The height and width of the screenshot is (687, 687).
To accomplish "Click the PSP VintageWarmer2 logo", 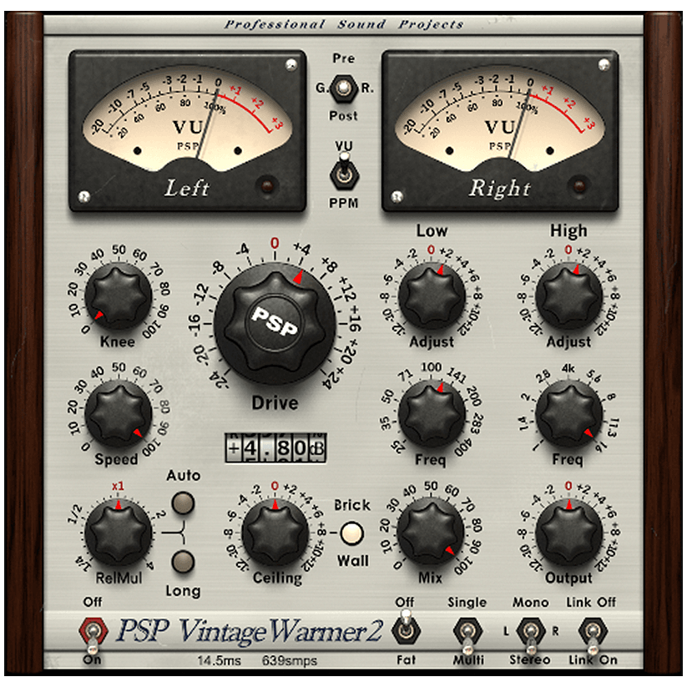I will 249,631.
